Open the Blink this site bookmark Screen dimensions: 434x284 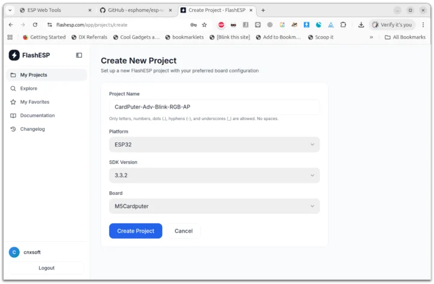(230, 37)
